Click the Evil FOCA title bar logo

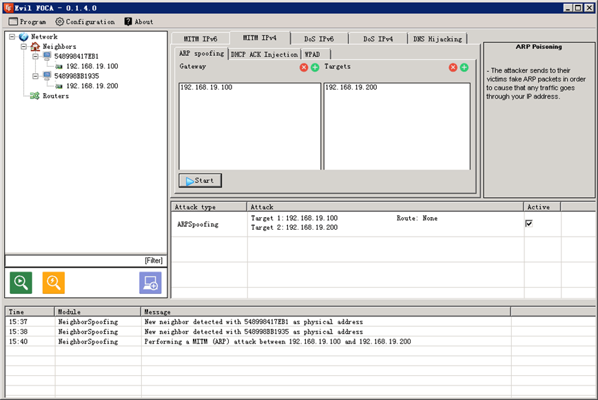tap(8, 8)
